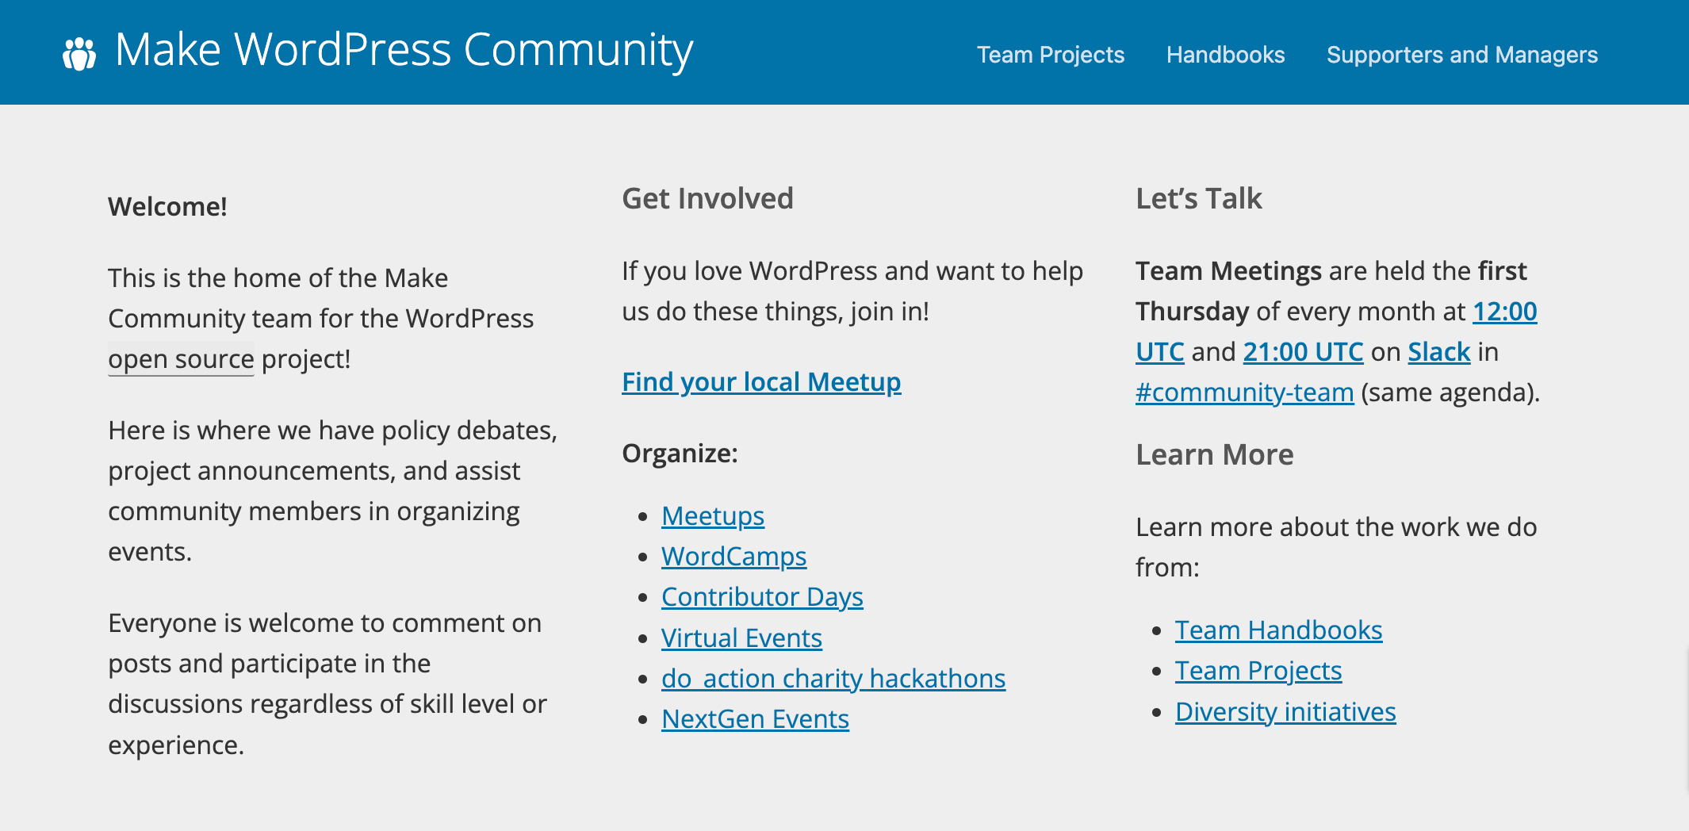This screenshot has height=831, width=1689.
Task: Open the Virtual Events link
Action: 741,638
